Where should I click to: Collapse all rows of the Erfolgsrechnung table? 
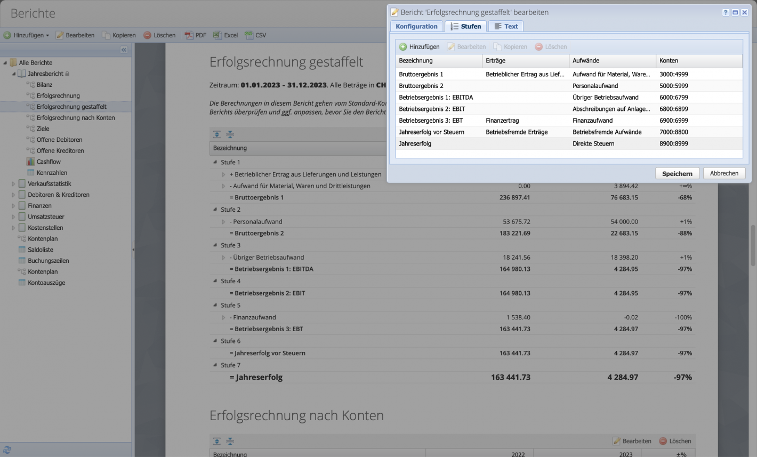[x=229, y=134]
